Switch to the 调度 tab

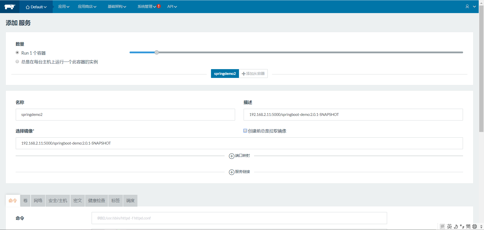coord(130,201)
